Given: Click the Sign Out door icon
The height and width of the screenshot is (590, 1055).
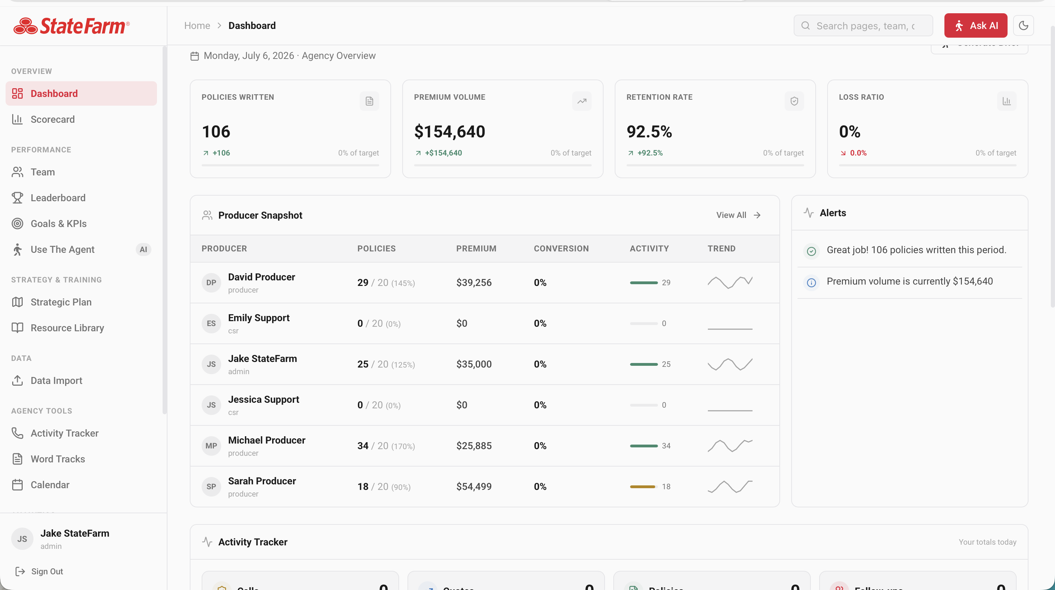Looking at the screenshot, I should pos(20,571).
